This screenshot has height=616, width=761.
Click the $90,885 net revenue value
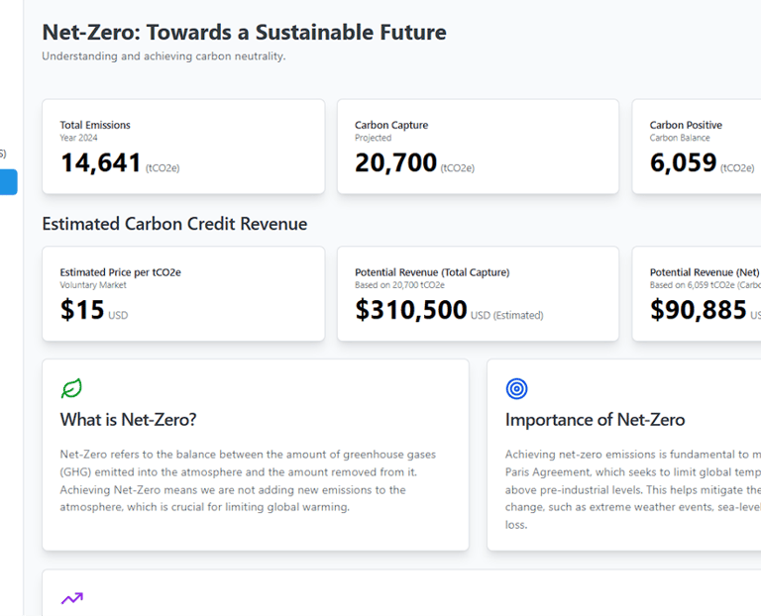point(699,310)
